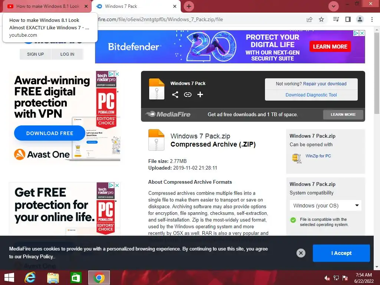Click the zip file icon in dark header
The height and width of the screenshot is (285, 380).
[x=157, y=89]
